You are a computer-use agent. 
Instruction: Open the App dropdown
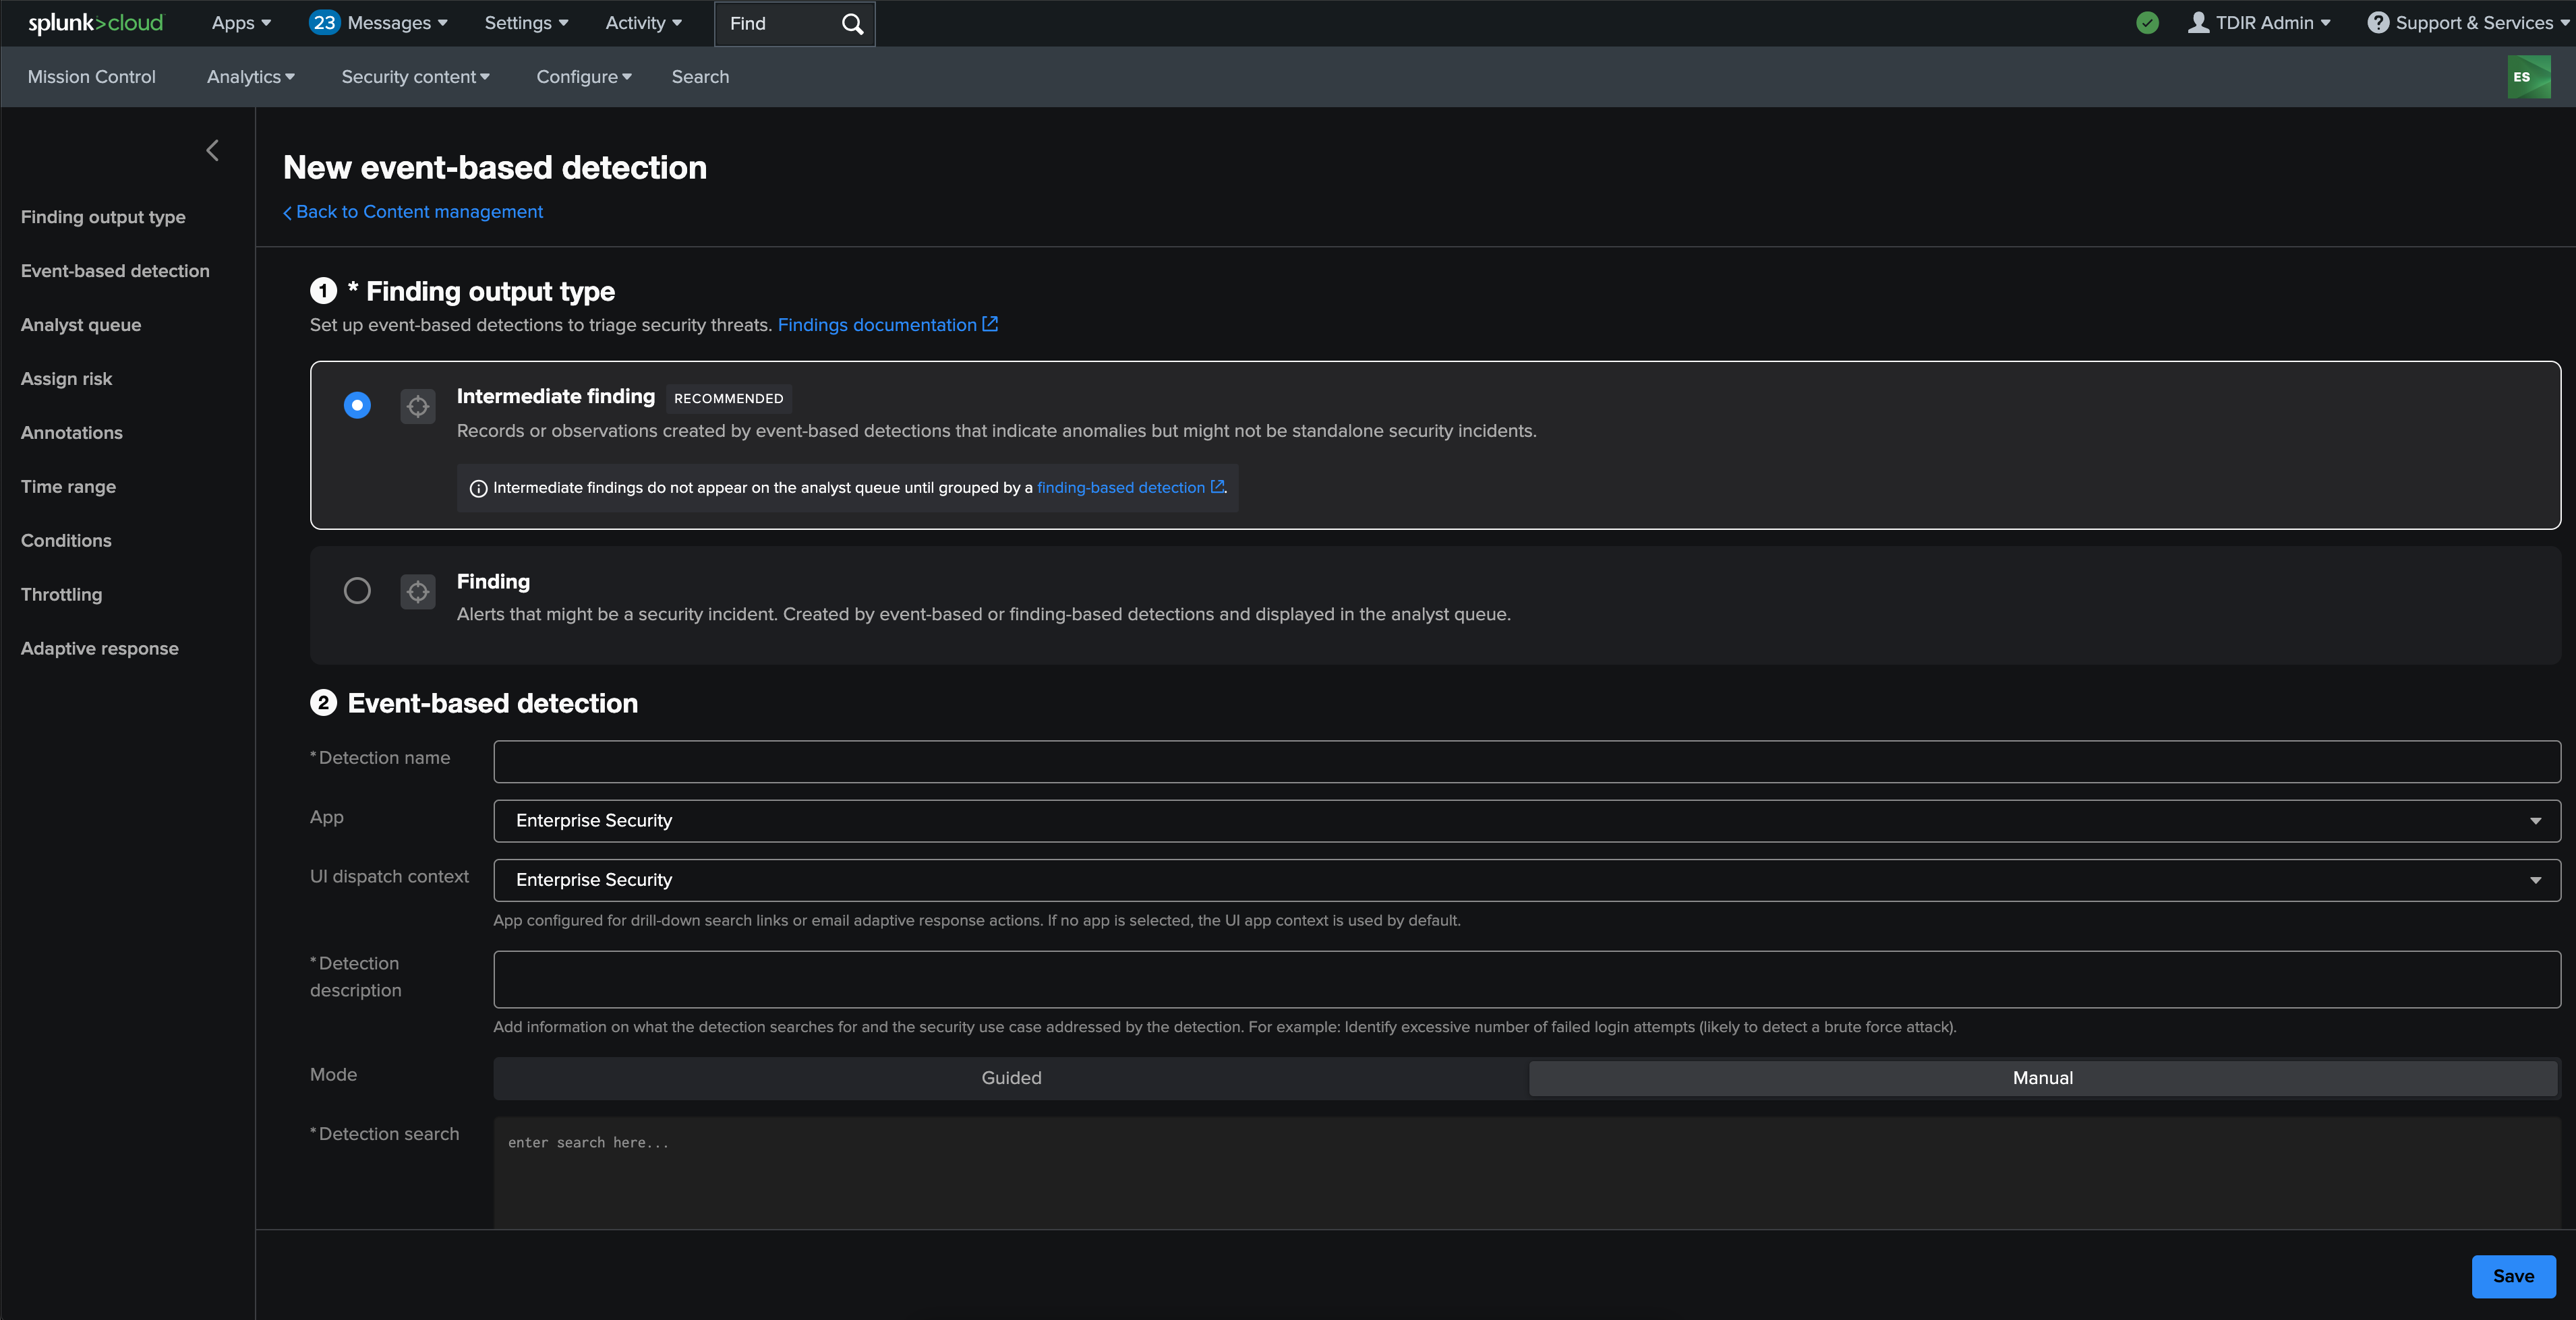1526,821
